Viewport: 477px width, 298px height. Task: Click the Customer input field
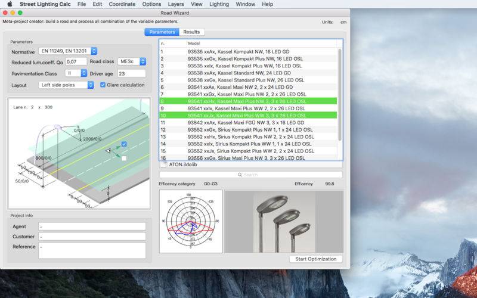coord(92,237)
